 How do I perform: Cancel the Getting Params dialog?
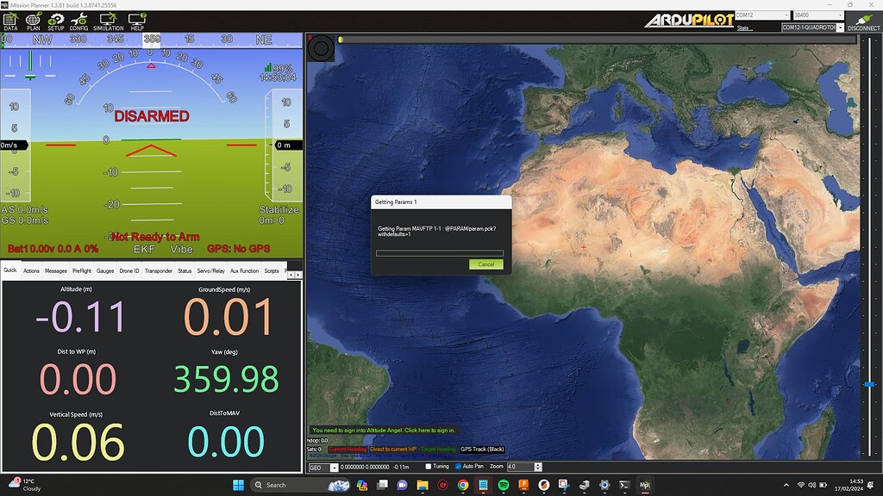(x=485, y=264)
